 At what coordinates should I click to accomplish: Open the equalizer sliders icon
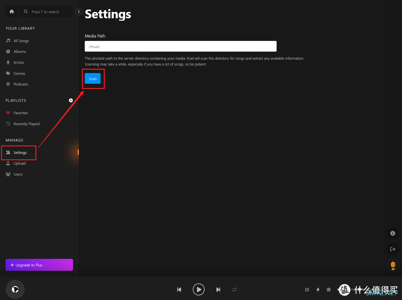coord(329,290)
